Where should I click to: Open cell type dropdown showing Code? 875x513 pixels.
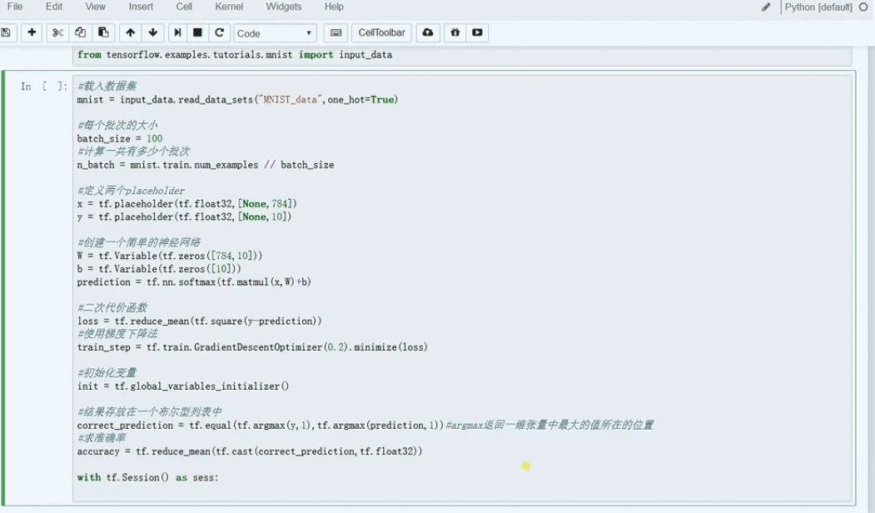tap(275, 33)
